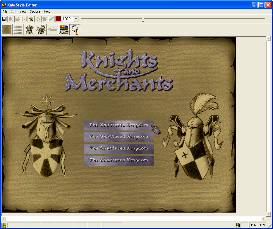Viewport: 273px width, 229px height.
Task: Open the Help menu
Action: click(47, 11)
